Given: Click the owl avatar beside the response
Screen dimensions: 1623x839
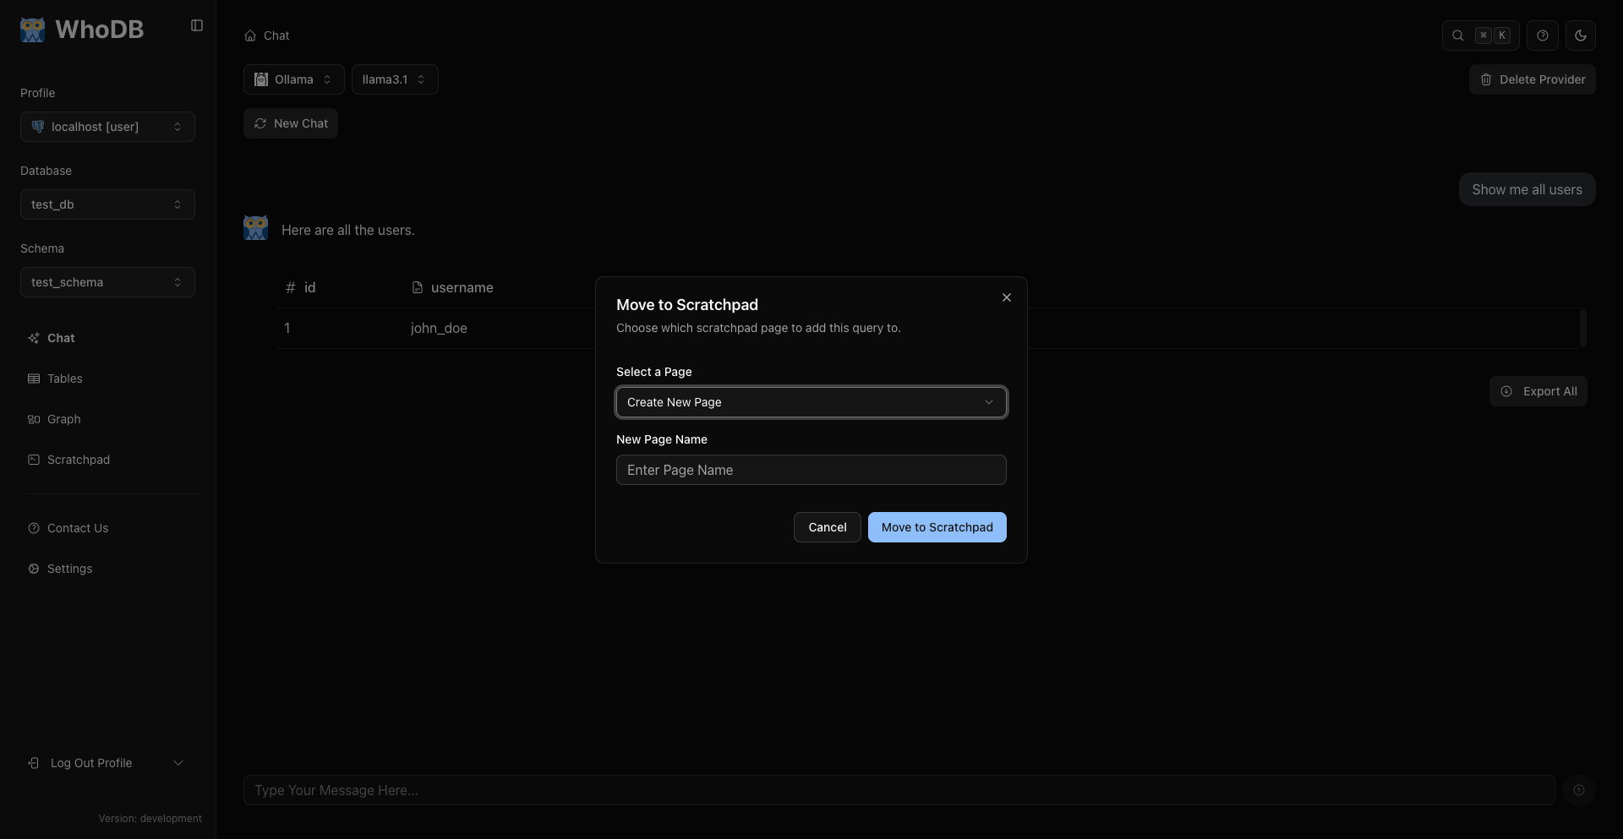Looking at the screenshot, I should 255,227.
